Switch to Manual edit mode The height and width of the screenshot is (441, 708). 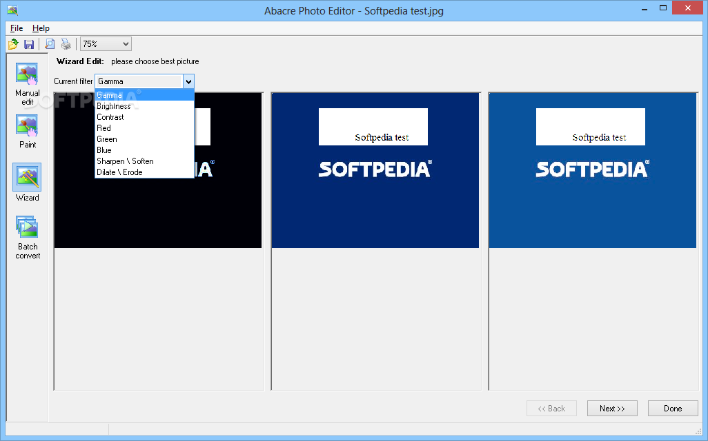pyautogui.click(x=27, y=84)
